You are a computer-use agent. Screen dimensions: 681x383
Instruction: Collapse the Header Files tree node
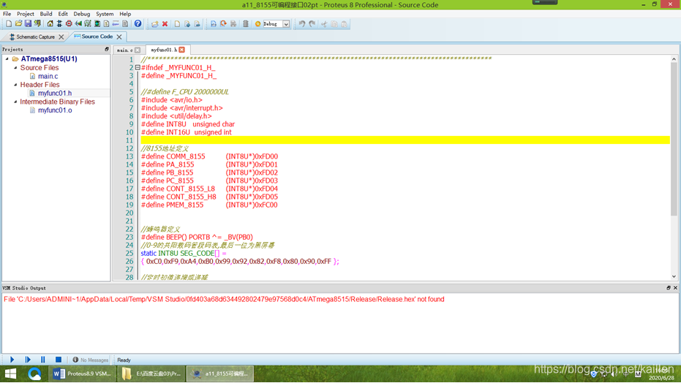(x=15, y=85)
